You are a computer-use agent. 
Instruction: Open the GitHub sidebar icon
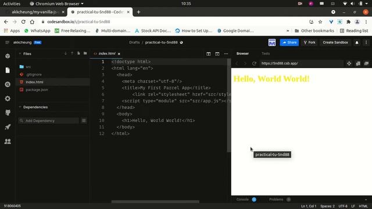click(x=8, y=113)
